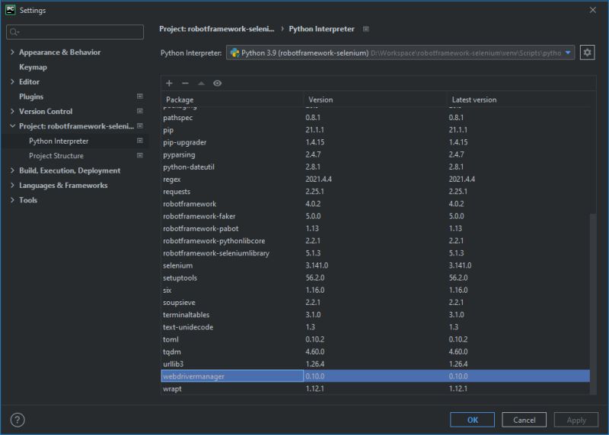Screen dimensions: 609x435
Task: Select the selenium package row
Action: click(375, 265)
